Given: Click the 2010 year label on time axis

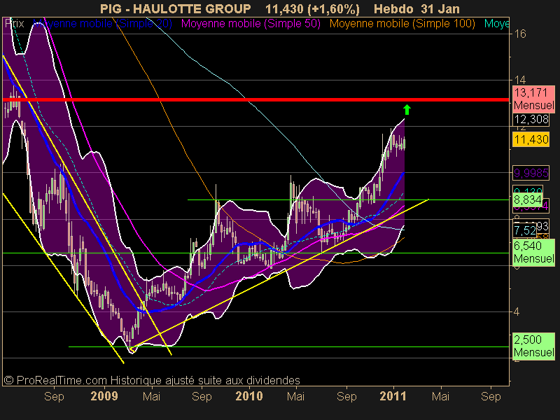Looking at the screenshot, I should point(249,396).
